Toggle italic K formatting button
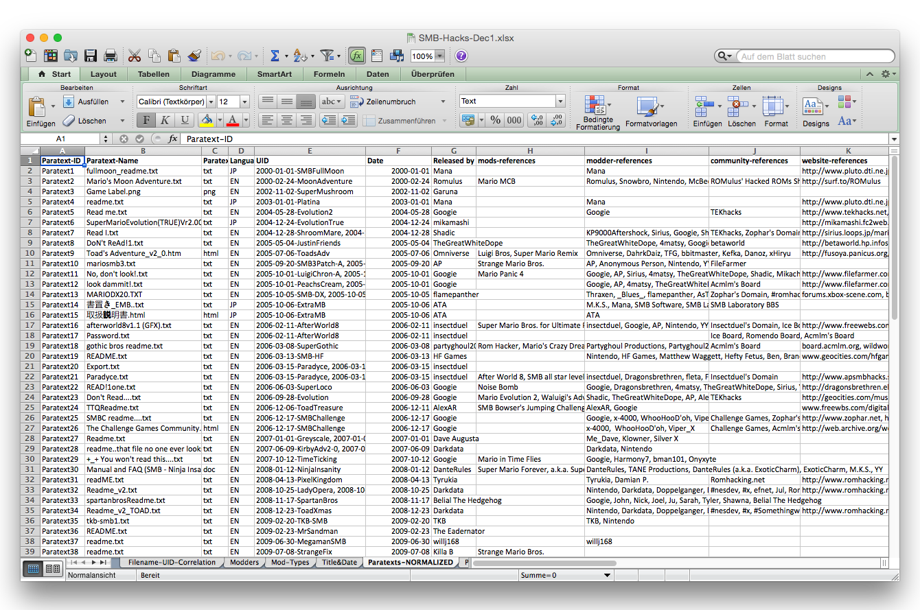Screen dimensions: 920x610 click(x=165, y=120)
